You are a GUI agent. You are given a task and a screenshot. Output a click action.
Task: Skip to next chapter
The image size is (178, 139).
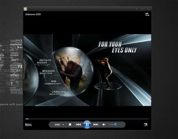tap(96, 125)
